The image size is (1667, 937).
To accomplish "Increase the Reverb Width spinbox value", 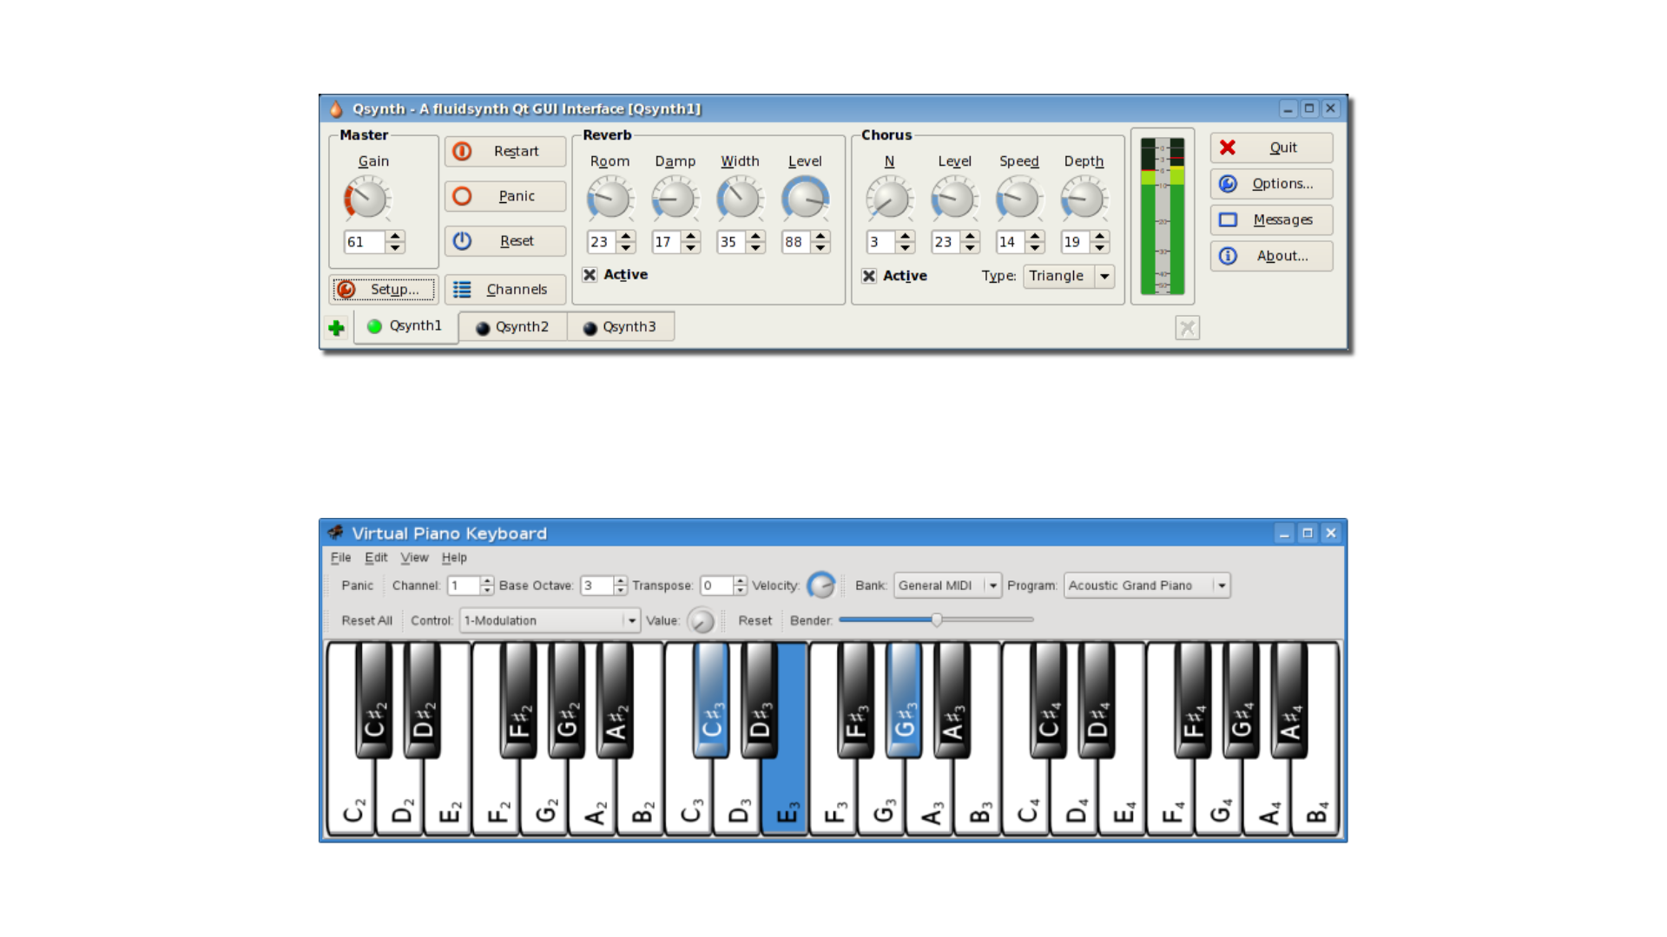I will [755, 236].
